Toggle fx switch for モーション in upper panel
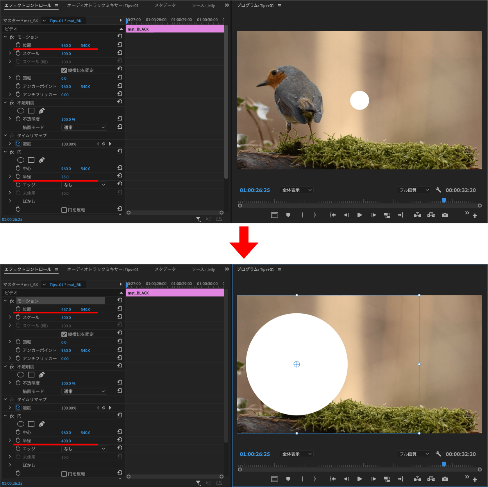488x487 pixels. pos(12,37)
